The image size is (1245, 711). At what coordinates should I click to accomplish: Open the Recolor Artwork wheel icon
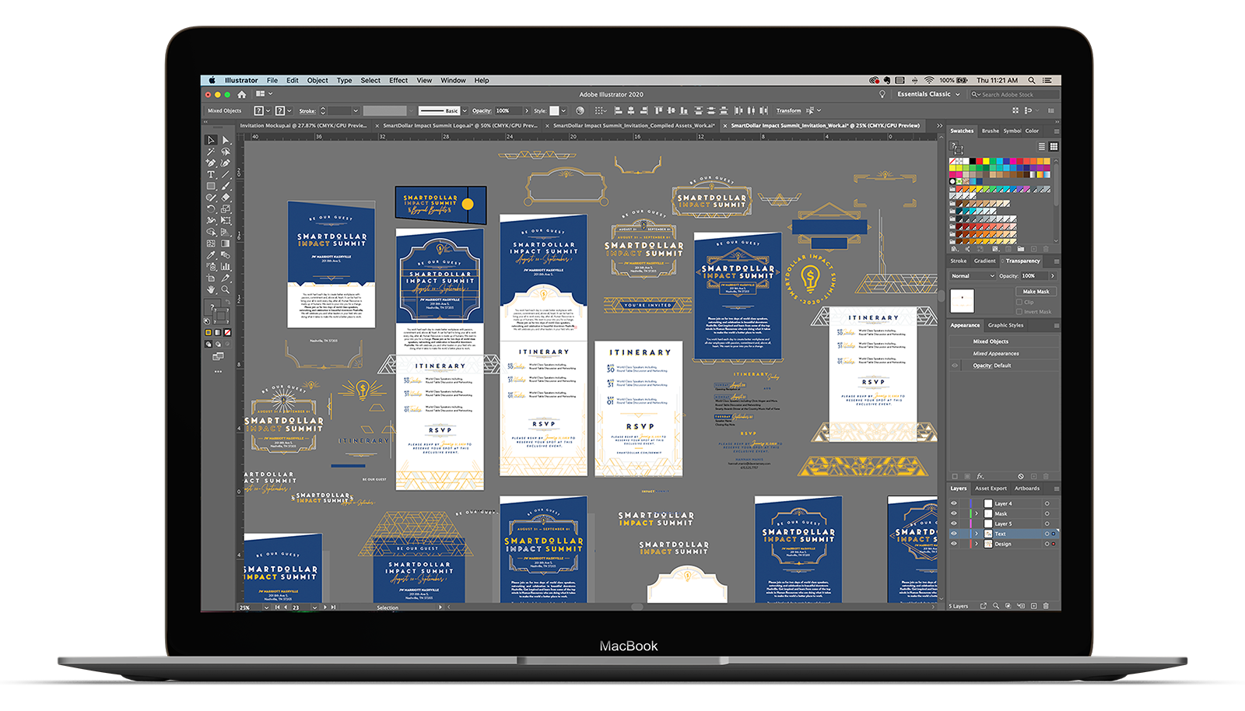pos(580,110)
